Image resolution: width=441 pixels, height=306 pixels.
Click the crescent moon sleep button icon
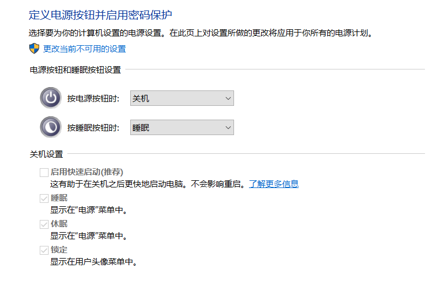[51, 127]
